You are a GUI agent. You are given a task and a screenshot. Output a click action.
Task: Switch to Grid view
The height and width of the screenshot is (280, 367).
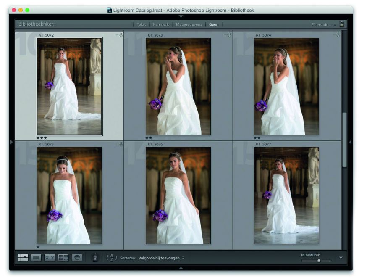[x=23, y=258]
